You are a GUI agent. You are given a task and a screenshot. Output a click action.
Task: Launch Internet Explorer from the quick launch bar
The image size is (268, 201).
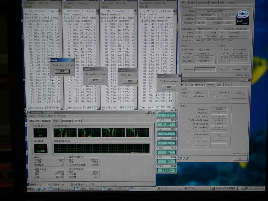(x=39, y=189)
